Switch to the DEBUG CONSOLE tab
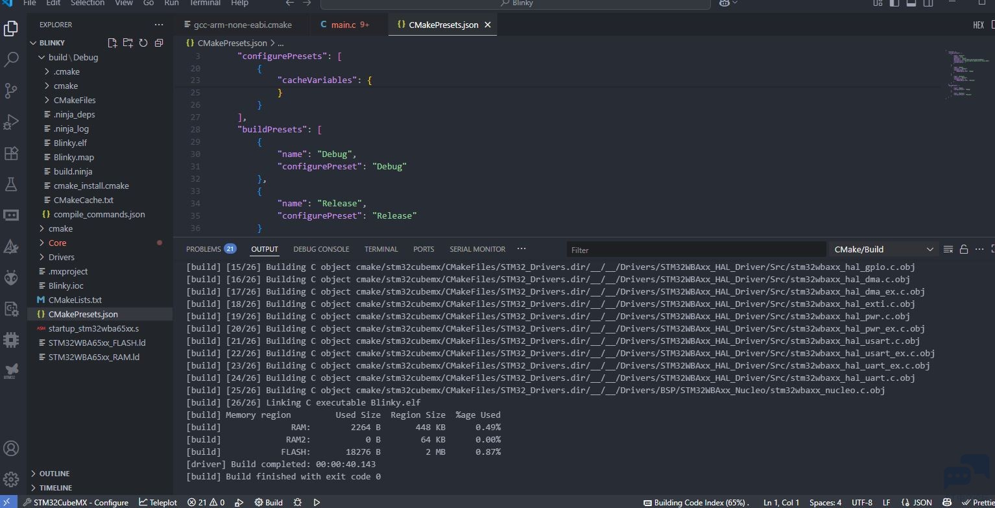This screenshot has width=995, height=508. [321, 249]
